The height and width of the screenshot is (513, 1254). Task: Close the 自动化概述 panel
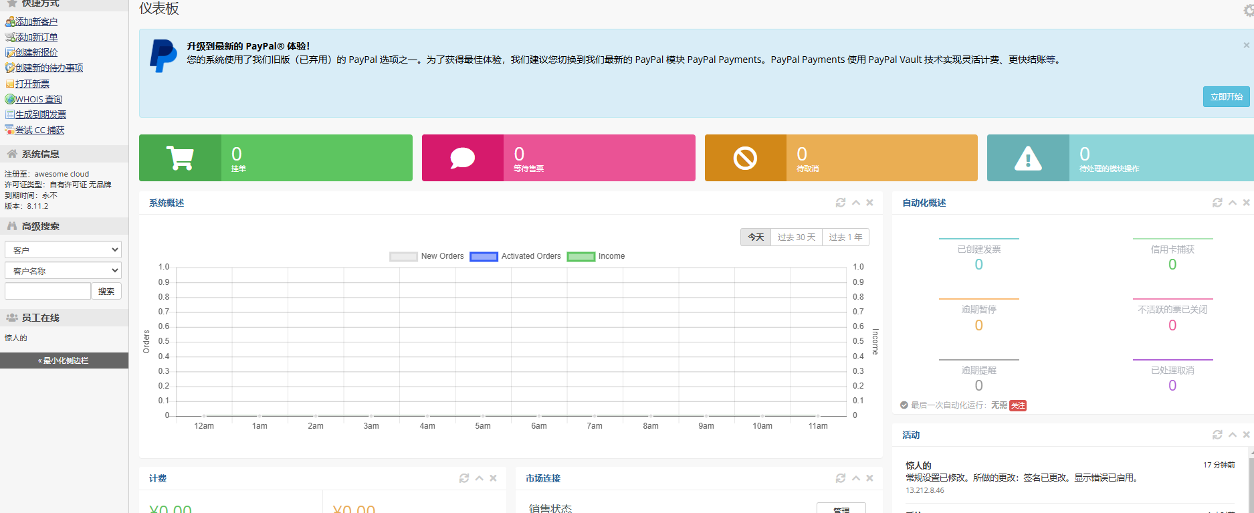(1247, 203)
